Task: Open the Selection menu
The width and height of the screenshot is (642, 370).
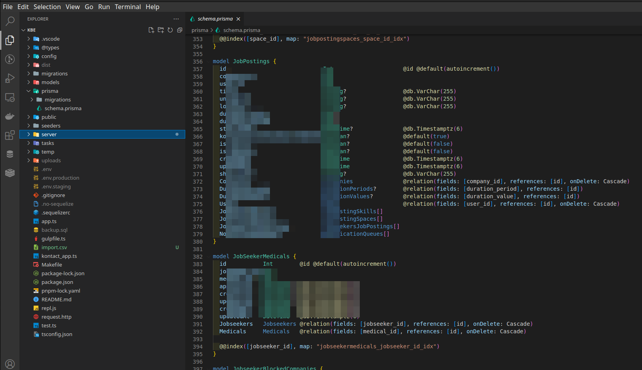Action: coord(47,7)
